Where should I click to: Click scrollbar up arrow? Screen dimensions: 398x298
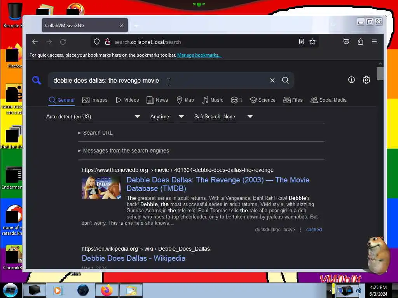(380, 64)
